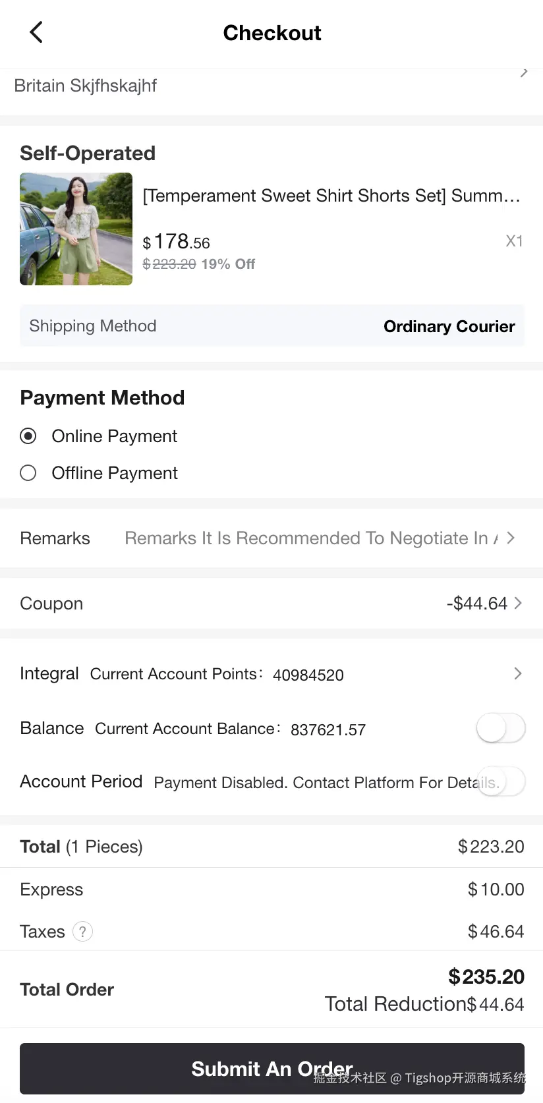The image size is (543, 1103).
Task: Toggle the Account Period switch
Action: pyautogui.click(x=501, y=782)
